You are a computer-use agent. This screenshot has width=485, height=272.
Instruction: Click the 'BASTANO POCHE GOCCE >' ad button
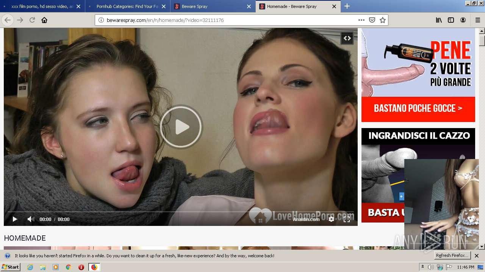[x=418, y=109]
